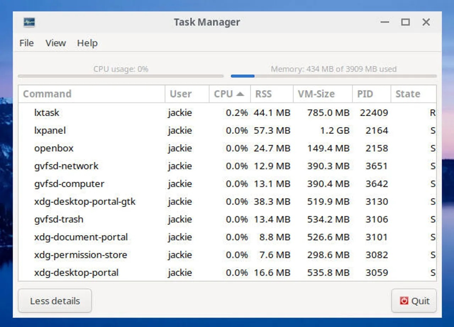Sort processes by the RSS column
The height and width of the screenshot is (327, 454).
coord(263,94)
